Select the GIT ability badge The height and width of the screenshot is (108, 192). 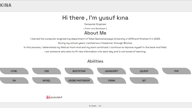[x=144, y=81]
